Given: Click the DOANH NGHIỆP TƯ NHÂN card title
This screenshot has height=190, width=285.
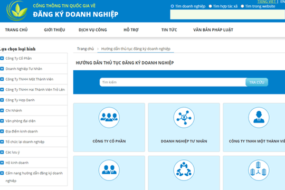Looking at the screenshot, I should 184,141.
